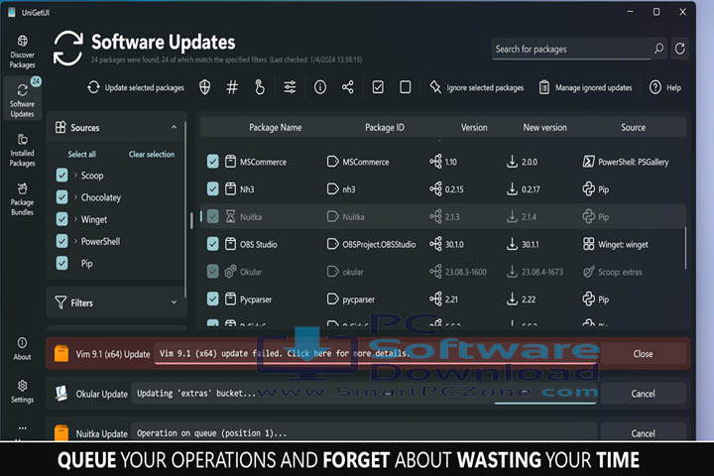
Task: Cancel the Okular Update operation
Action: tap(643, 394)
